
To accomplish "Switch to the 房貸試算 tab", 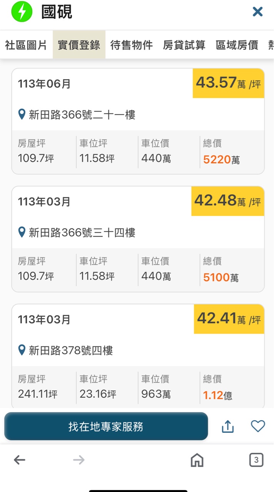I will pyautogui.click(x=184, y=45).
